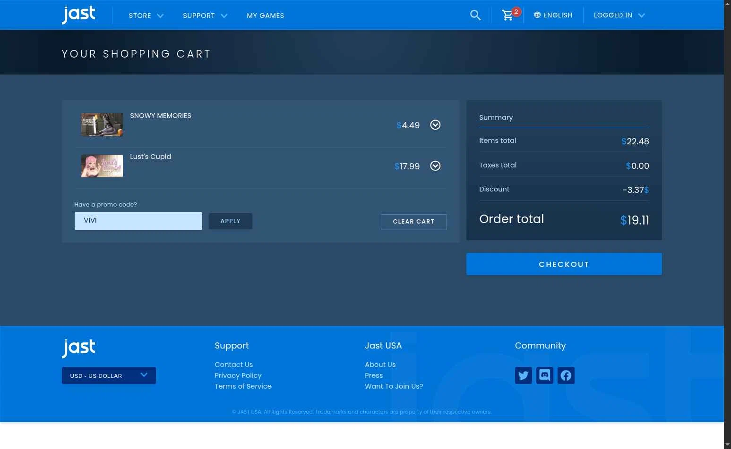Open the Want To Join Us? link
This screenshot has width=731, height=449.
[394, 386]
